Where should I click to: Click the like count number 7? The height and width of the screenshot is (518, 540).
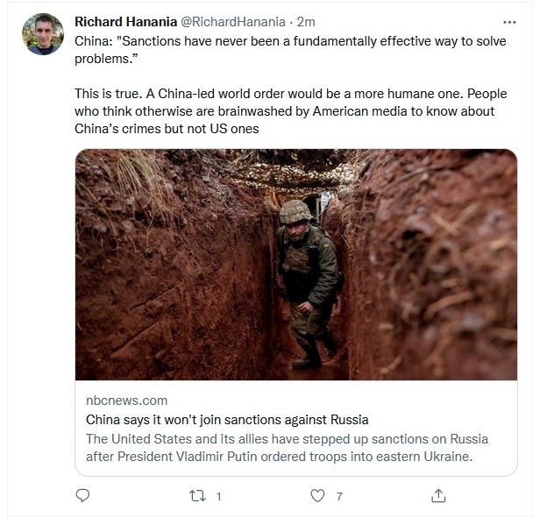[x=339, y=496]
